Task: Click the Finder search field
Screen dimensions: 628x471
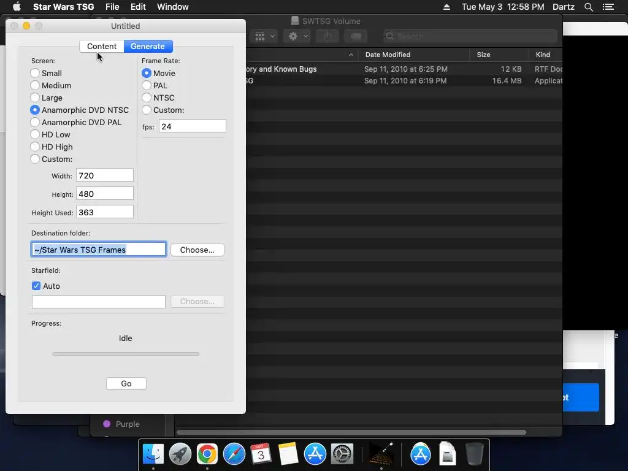Action: [470, 36]
